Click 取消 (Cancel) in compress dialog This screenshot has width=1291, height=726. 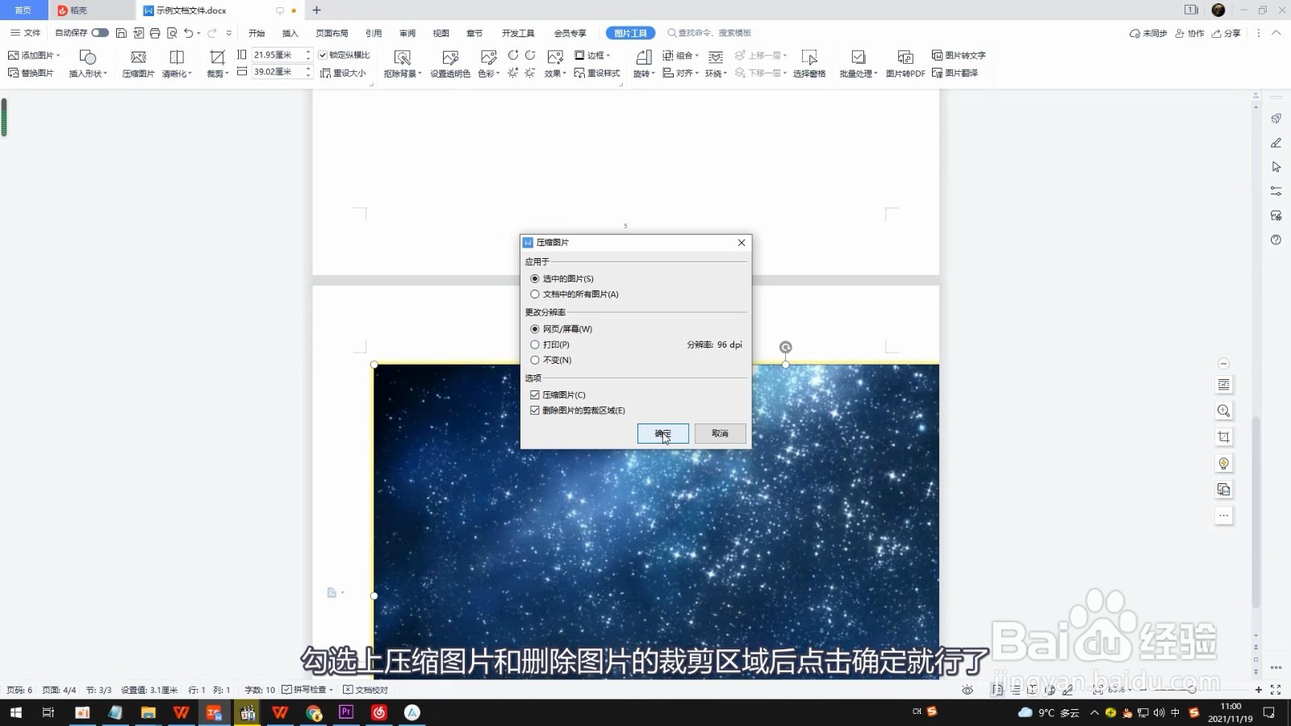click(x=721, y=433)
